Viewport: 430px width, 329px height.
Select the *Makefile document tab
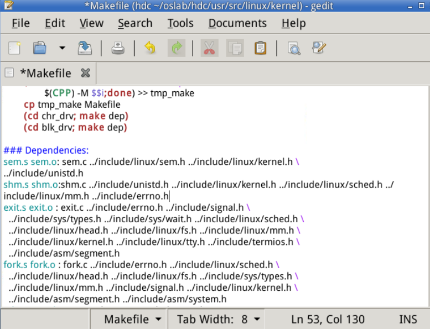[45, 73]
